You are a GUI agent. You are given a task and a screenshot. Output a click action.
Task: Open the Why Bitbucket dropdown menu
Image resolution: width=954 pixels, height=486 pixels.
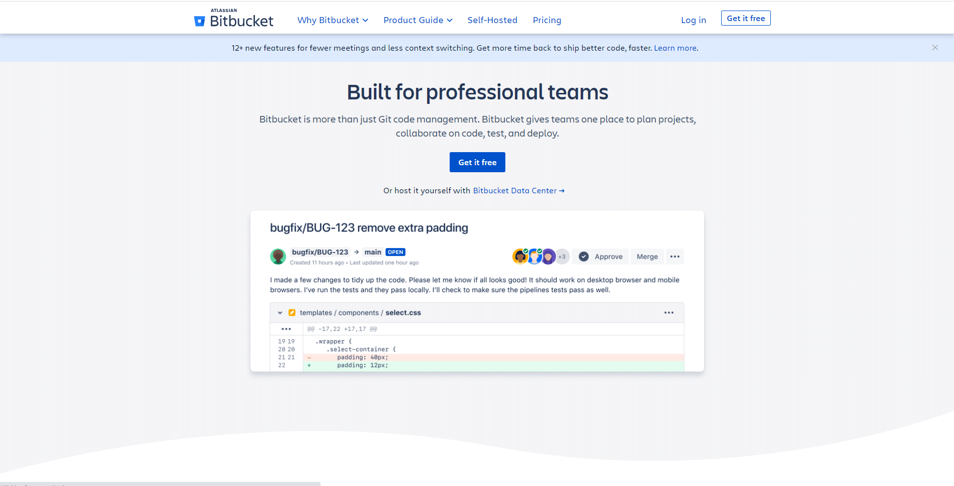pos(333,20)
